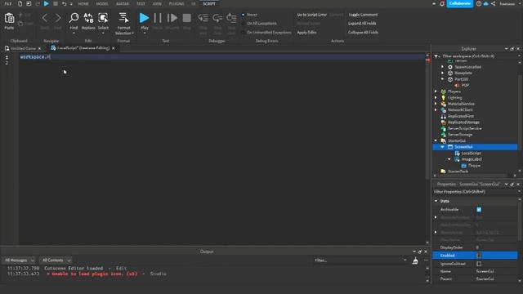Navigate Back with the left arrow icon
This screenshot has width=523, height=294.
click(45, 18)
